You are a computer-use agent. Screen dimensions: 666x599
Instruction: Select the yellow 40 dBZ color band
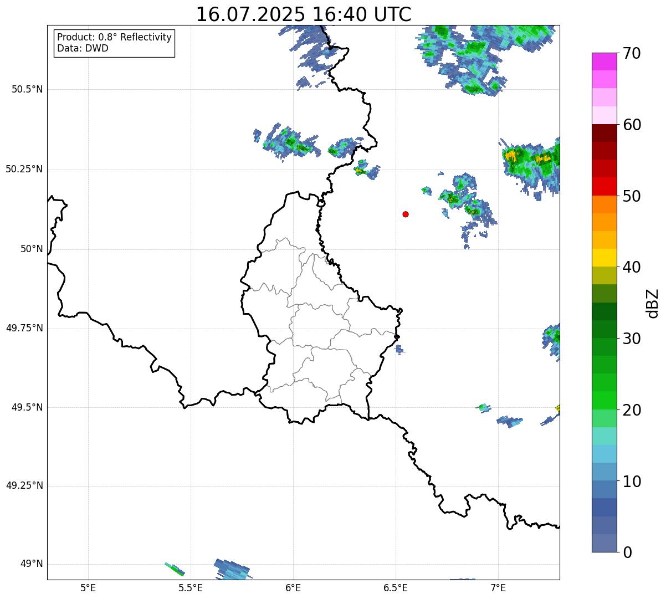point(604,258)
